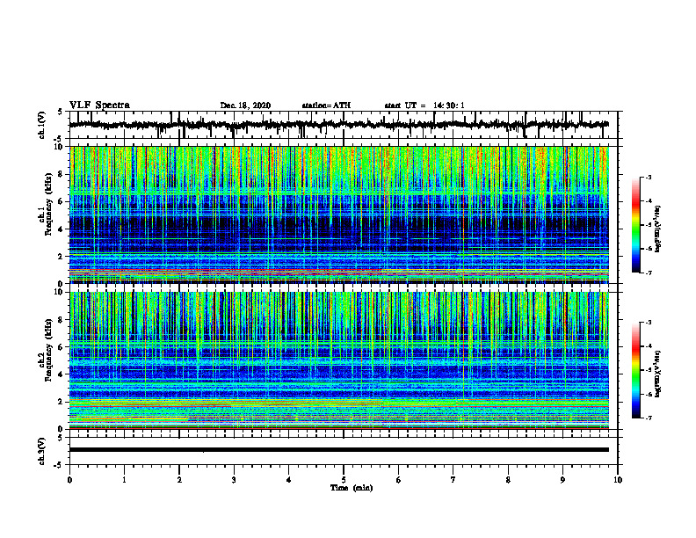The width and height of the screenshot is (696, 538).
Task: Click the "-7" label on ch.1 color scale
Action: tap(649, 273)
